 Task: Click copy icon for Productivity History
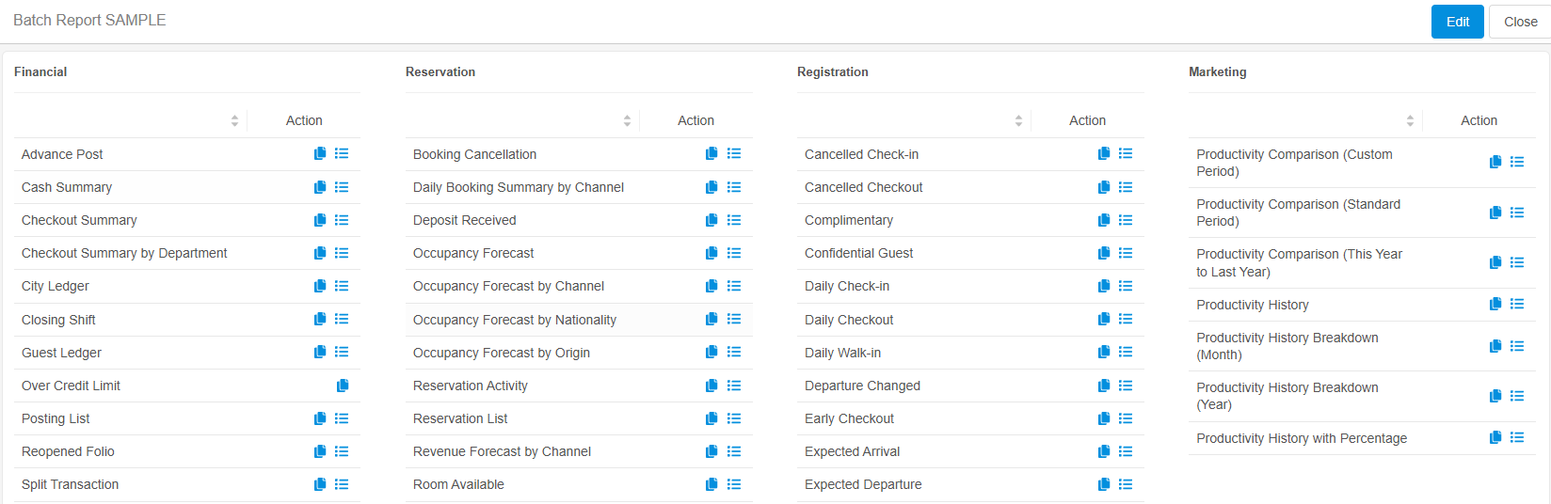1495,304
